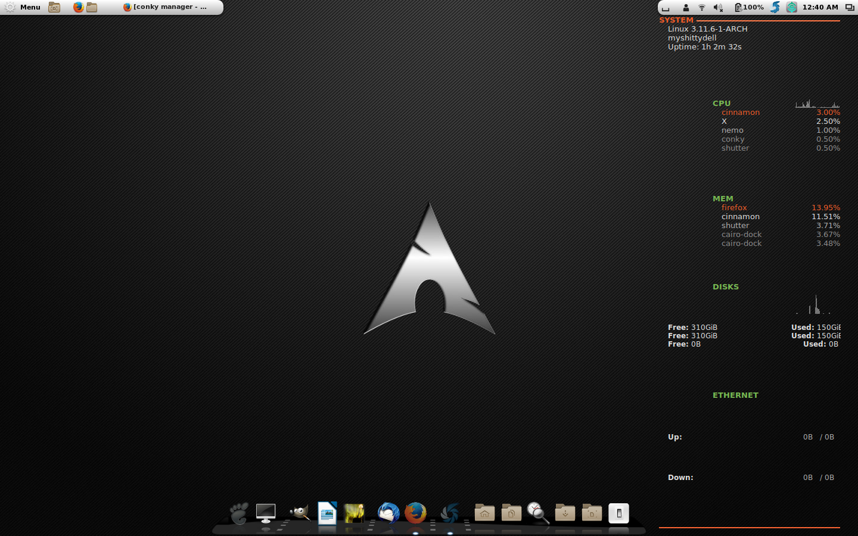
Task: Open file manager launcher in top panel
Action: coord(92,7)
